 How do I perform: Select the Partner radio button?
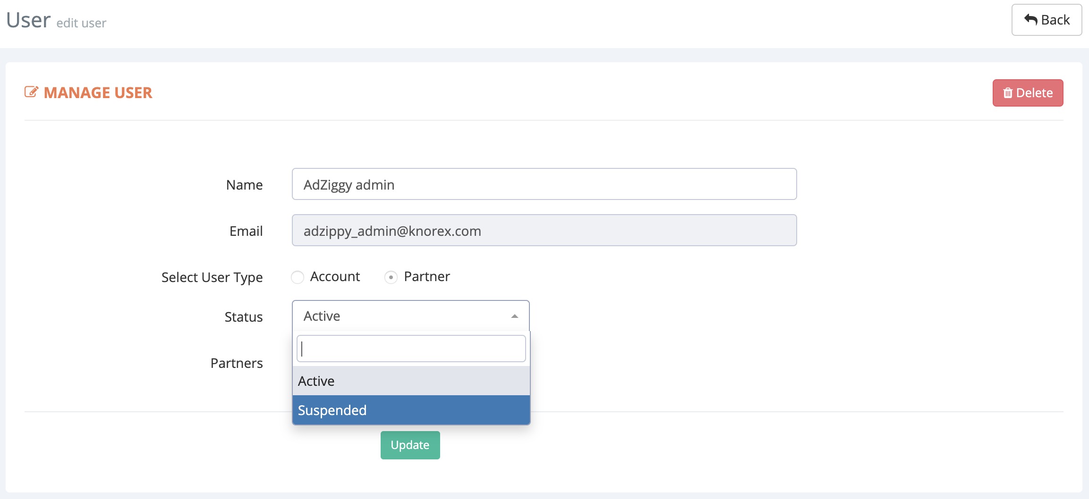[391, 277]
